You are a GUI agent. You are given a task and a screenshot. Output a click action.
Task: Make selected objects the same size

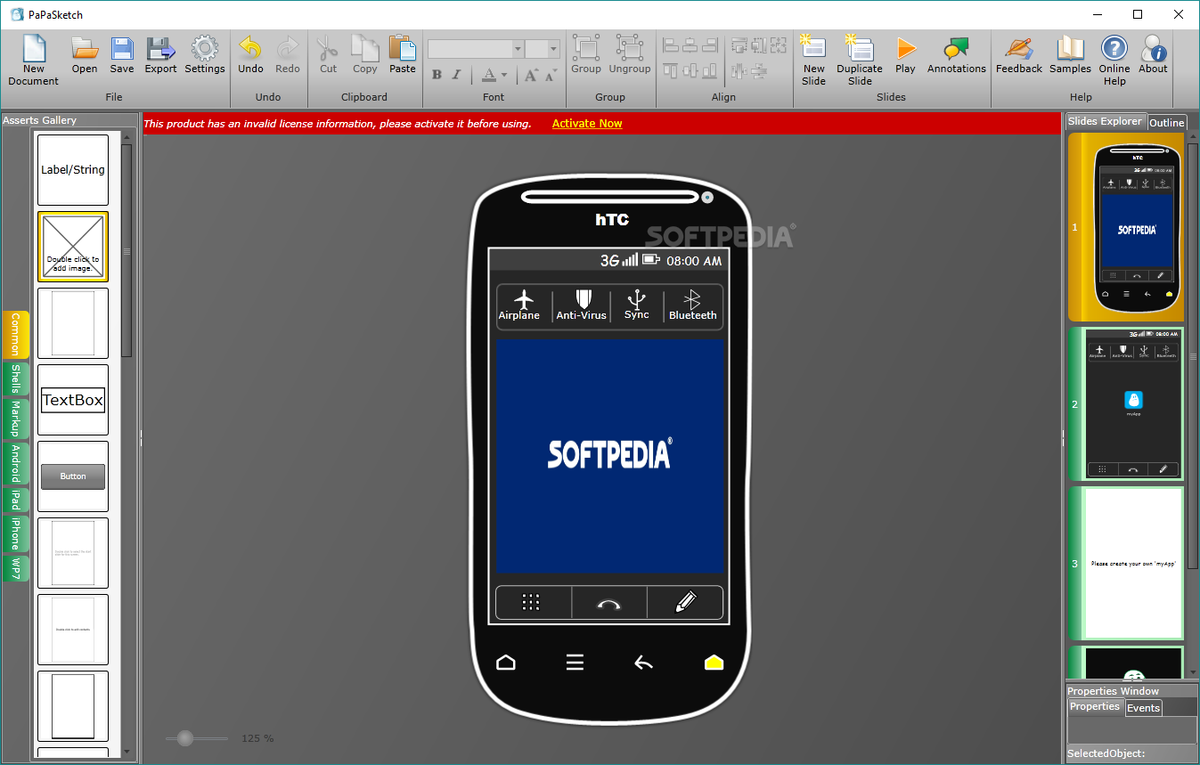(x=778, y=45)
